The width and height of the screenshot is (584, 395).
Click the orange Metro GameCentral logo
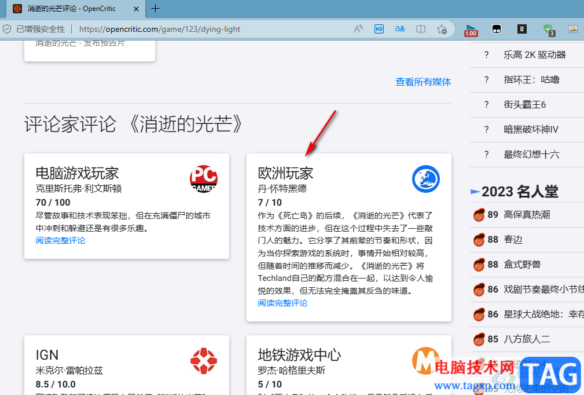click(425, 361)
